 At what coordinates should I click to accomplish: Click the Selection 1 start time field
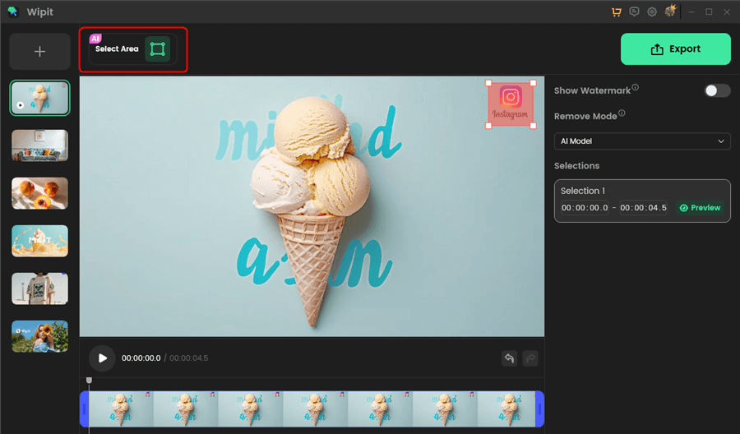585,208
